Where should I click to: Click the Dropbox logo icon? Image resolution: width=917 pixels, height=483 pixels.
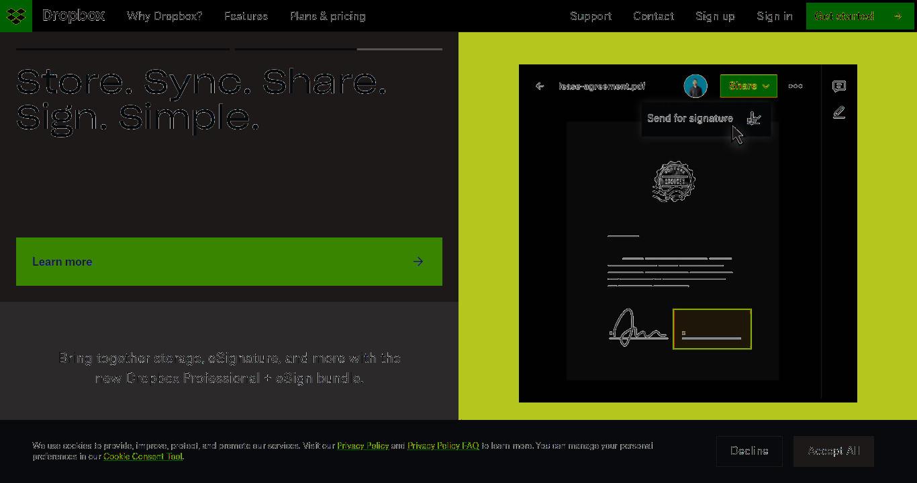(15, 15)
